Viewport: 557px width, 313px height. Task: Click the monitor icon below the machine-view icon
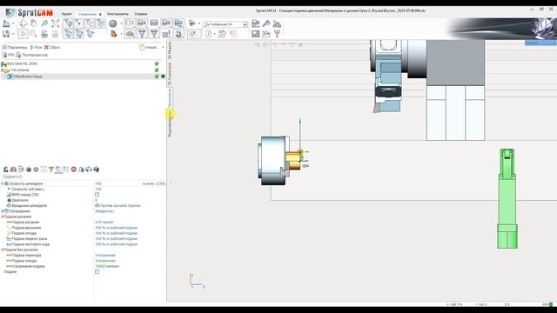[255, 34]
